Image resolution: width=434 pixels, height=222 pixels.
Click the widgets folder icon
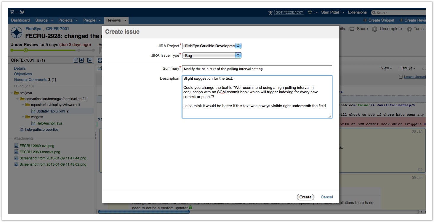(x=28, y=117)
